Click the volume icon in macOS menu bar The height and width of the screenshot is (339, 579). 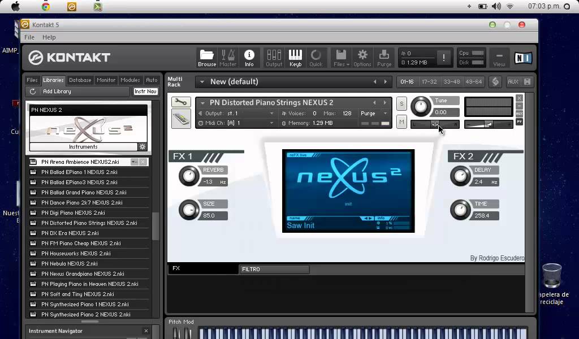pyautogui.click(x=496, y=6)
